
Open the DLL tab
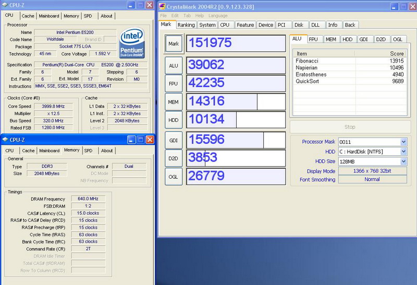[317, 25]
